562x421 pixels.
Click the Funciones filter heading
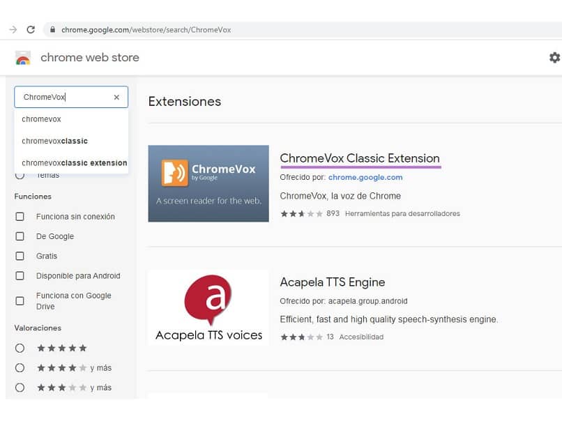(x=33, y=197)
